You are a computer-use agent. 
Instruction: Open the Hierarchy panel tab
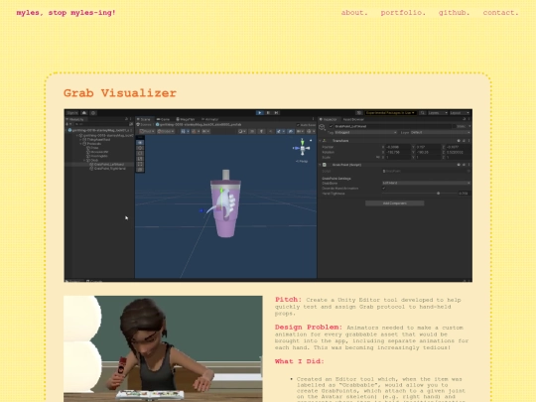point(75,119)
